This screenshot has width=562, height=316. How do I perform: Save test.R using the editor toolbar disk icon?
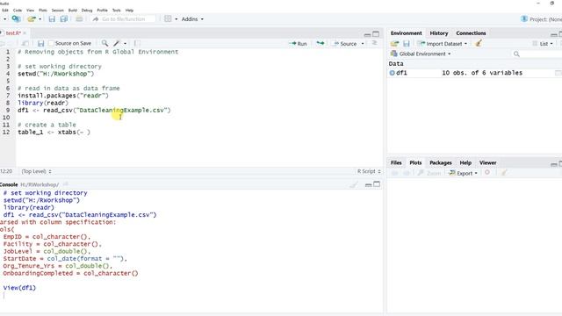[40, 43]
